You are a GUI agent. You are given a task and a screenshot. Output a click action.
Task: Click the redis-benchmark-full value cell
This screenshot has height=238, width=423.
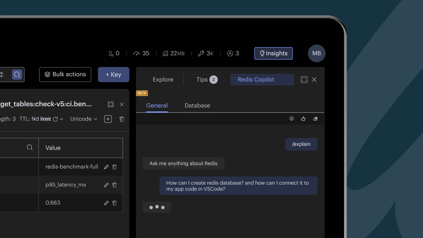(x=72, y=167)
